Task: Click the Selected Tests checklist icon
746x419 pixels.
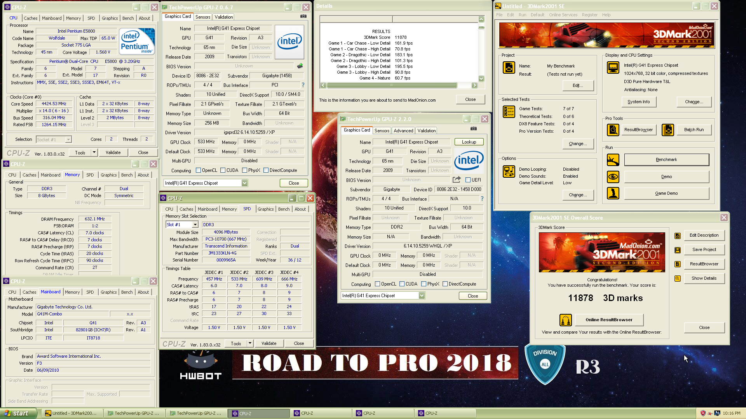Action: [509, 111]
